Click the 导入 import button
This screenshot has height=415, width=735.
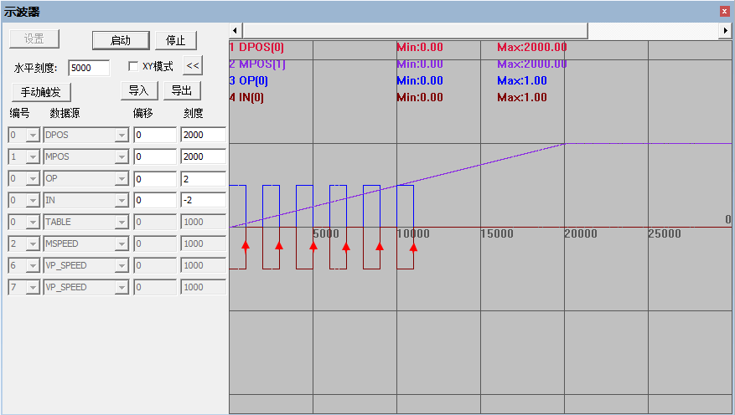139,90
